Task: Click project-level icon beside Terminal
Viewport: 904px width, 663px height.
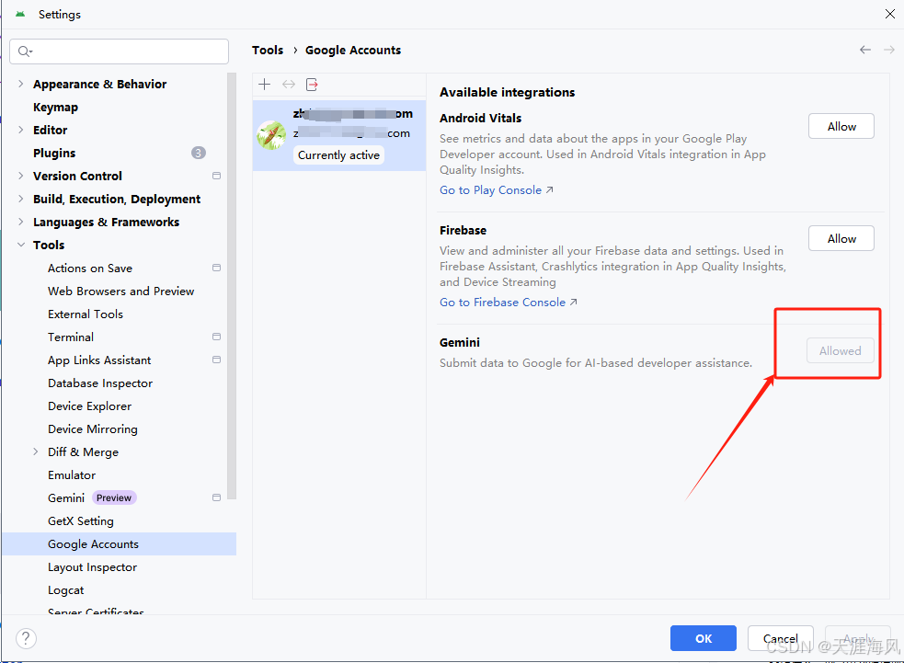Action: tap(217, 337)
